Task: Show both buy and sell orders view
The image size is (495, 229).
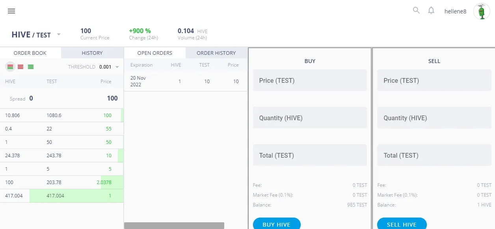Action: [x=10, y=67]
